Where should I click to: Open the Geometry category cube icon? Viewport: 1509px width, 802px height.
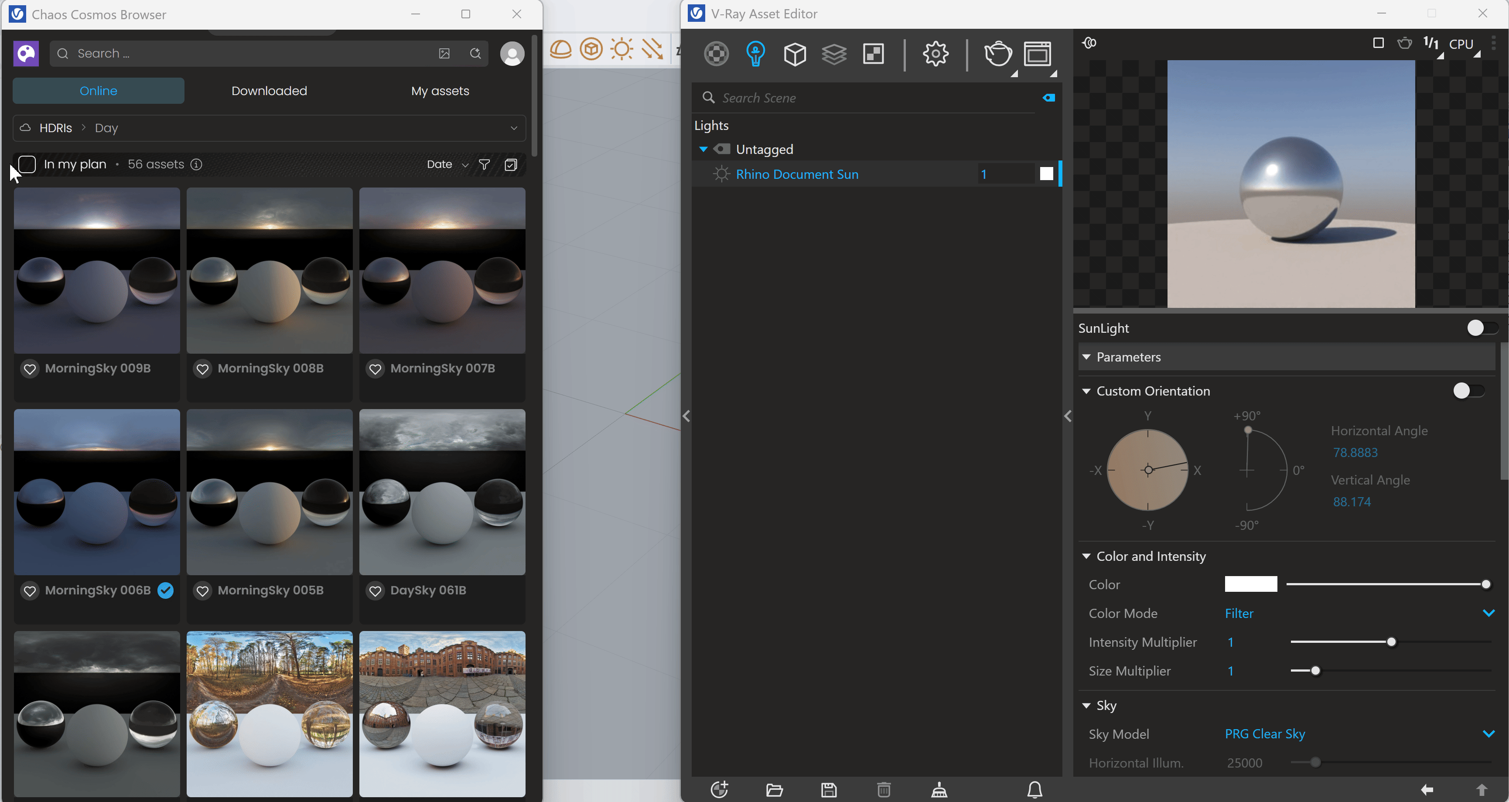[x=795, y=54]
